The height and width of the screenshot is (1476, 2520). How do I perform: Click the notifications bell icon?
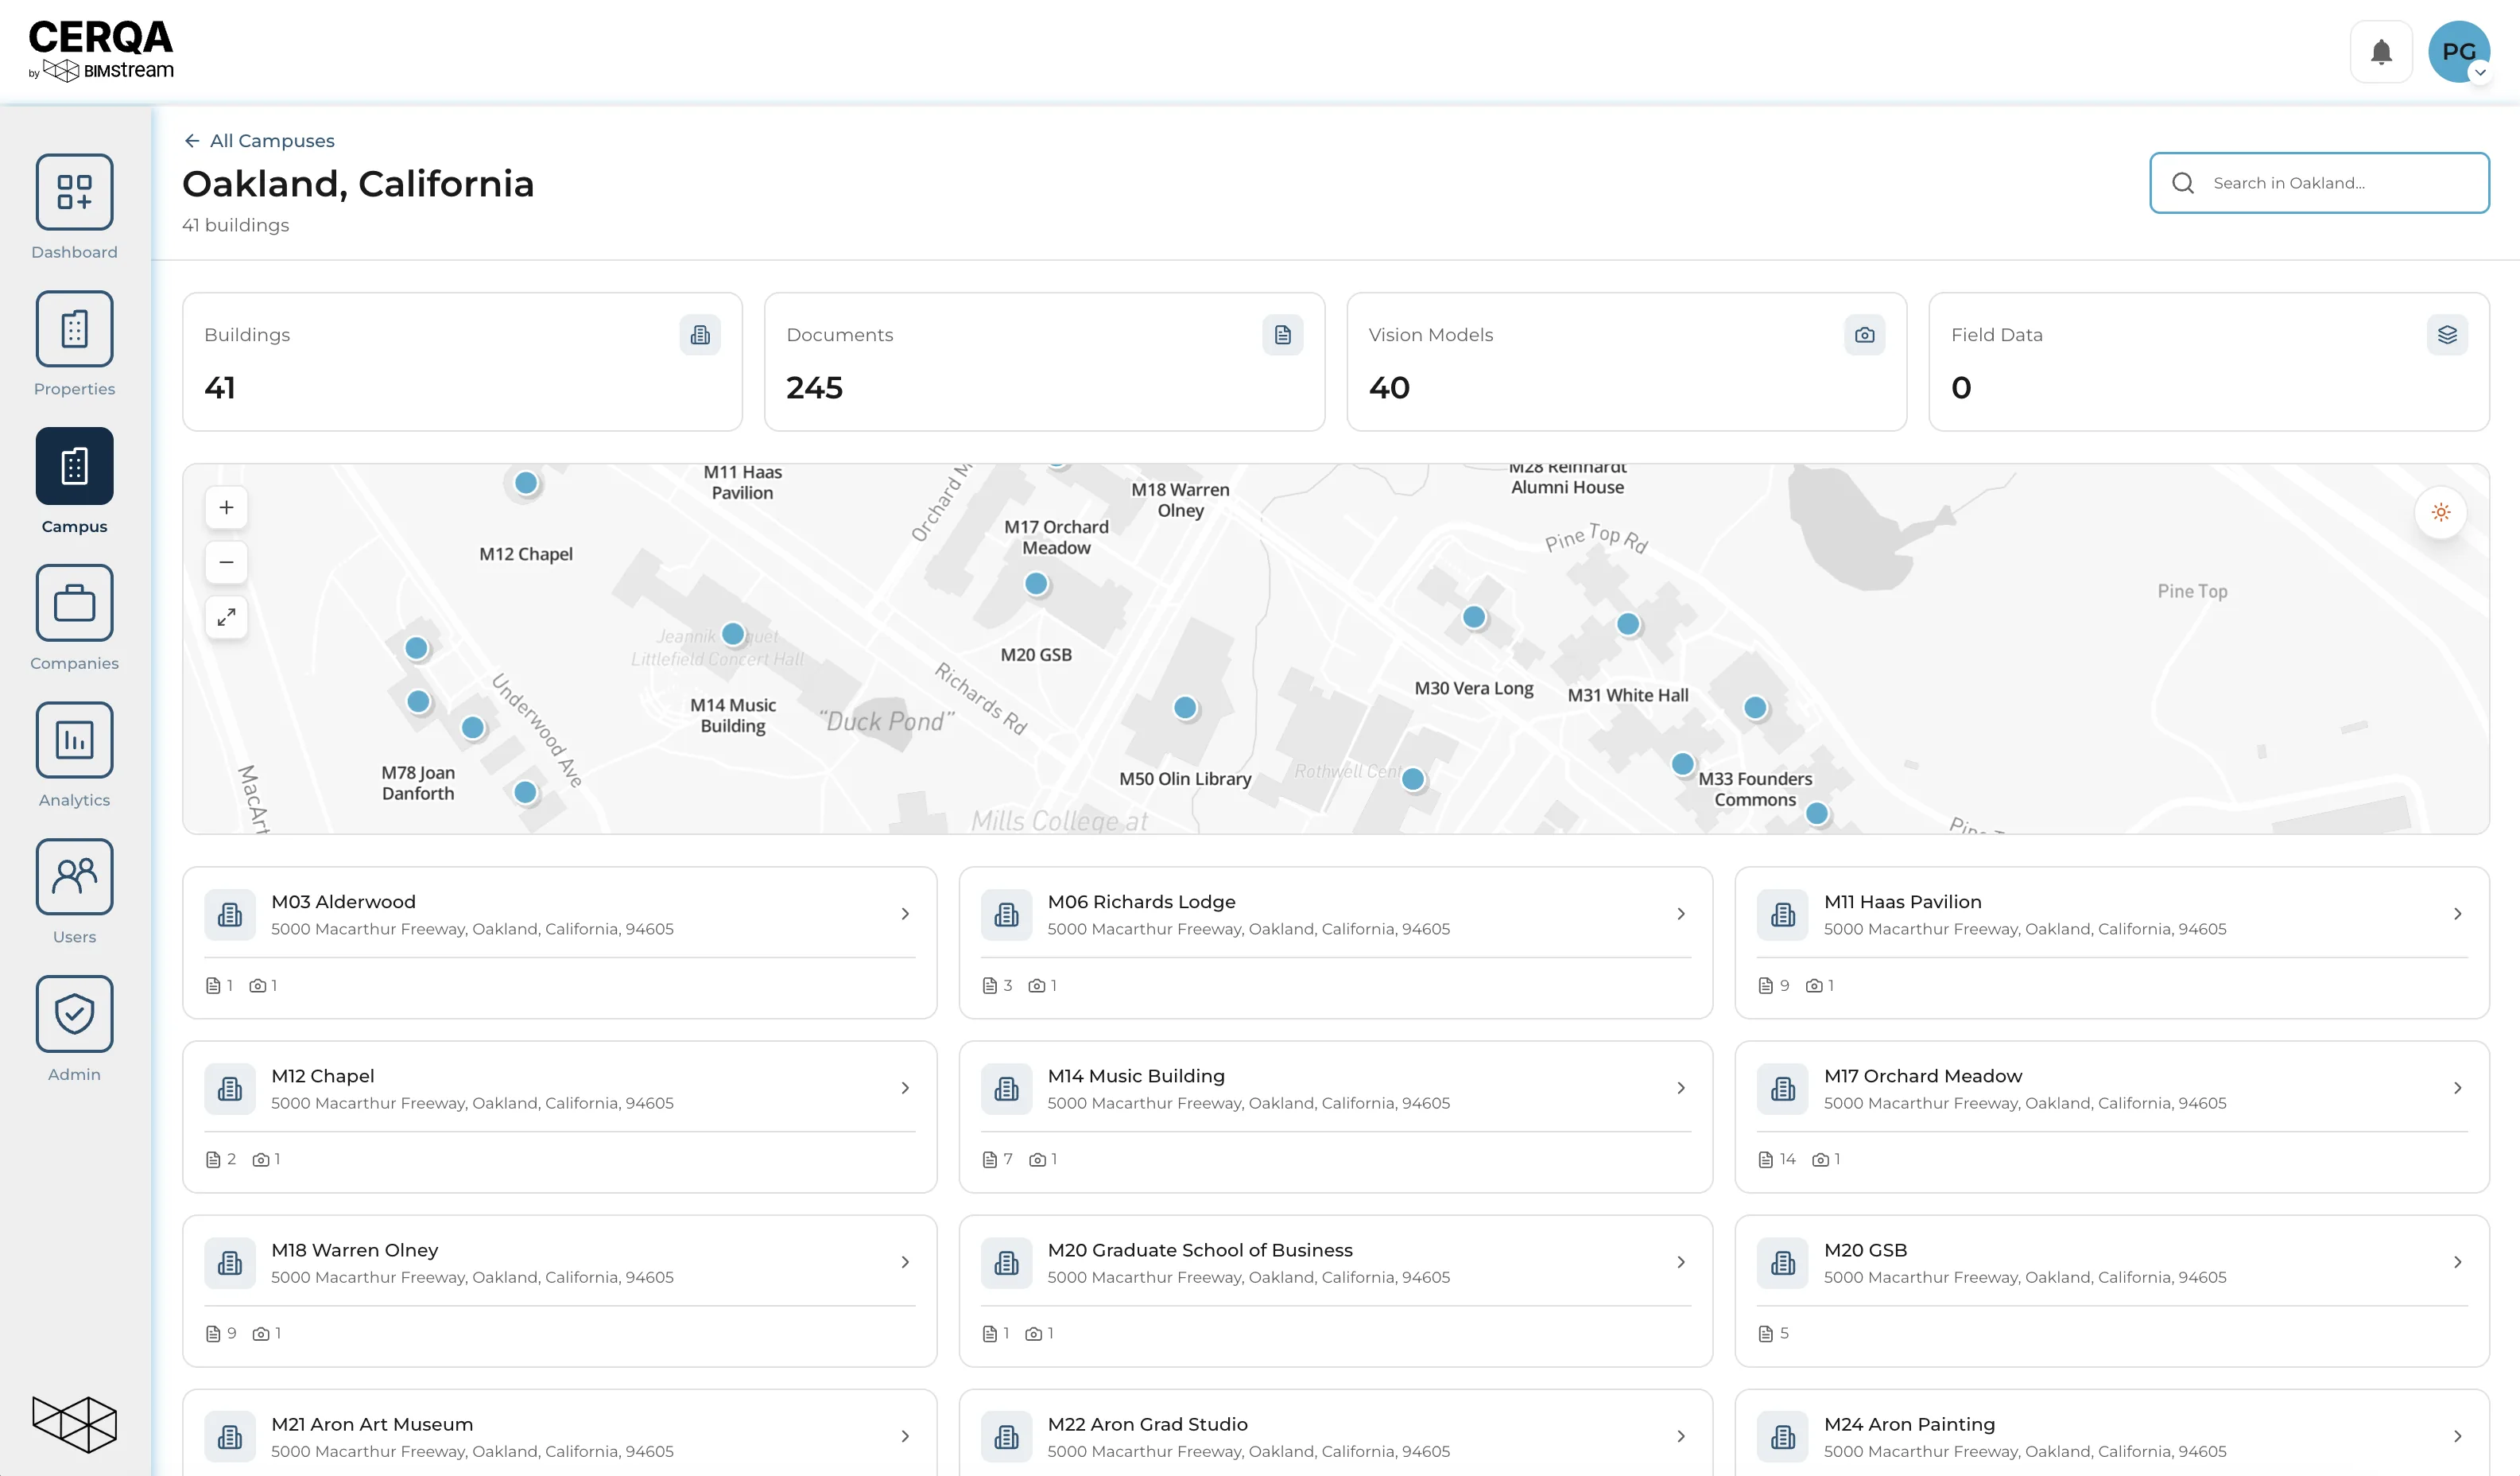(x=2381, y=52)
